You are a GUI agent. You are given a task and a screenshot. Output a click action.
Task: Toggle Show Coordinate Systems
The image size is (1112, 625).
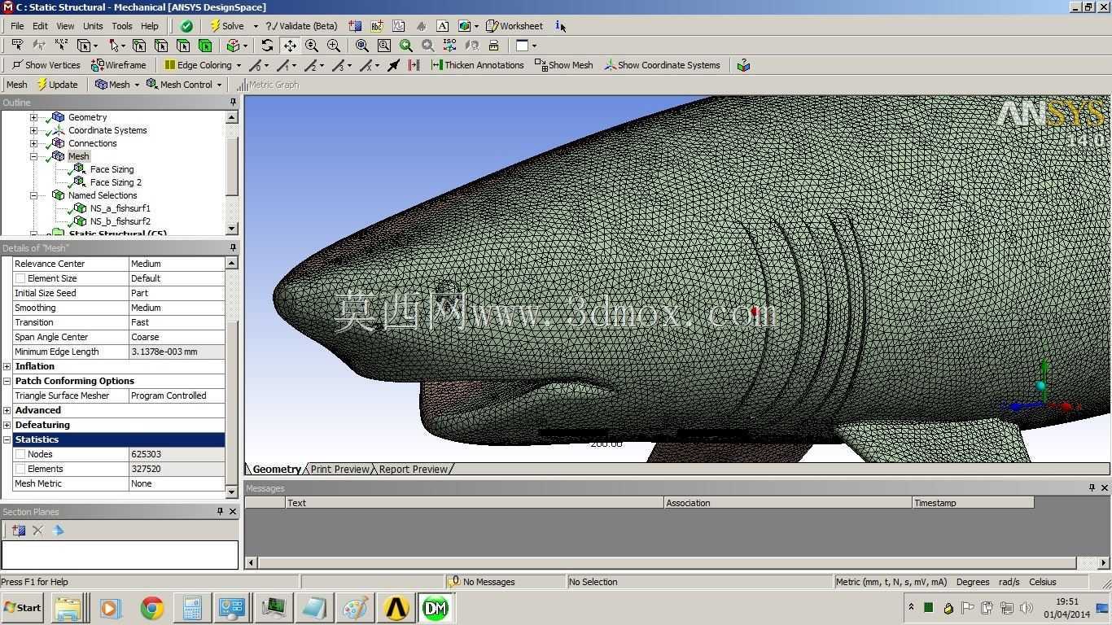(662, 65)
